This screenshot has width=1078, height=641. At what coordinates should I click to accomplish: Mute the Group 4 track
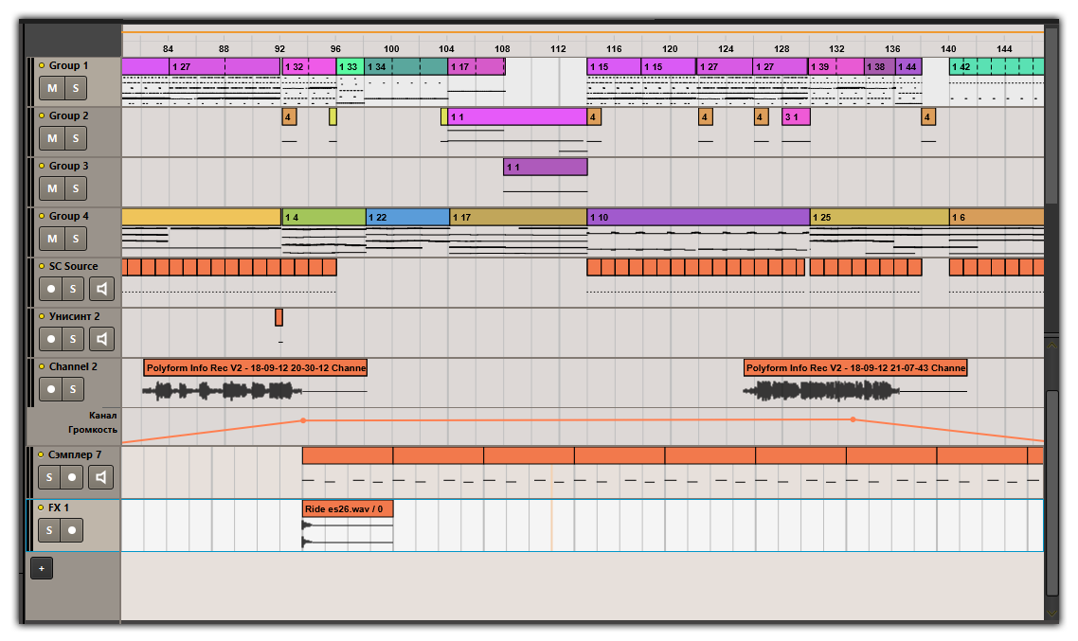(52, 239)
